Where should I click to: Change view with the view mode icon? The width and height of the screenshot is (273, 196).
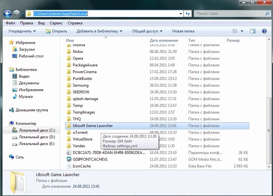click(235, 31)
